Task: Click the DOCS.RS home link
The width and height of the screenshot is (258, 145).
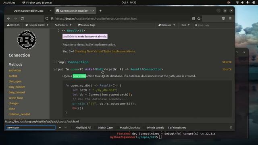Action: click(x=13, y=25)
